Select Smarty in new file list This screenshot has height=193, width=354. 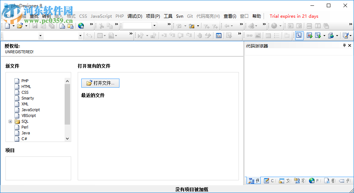pos(28,98)
